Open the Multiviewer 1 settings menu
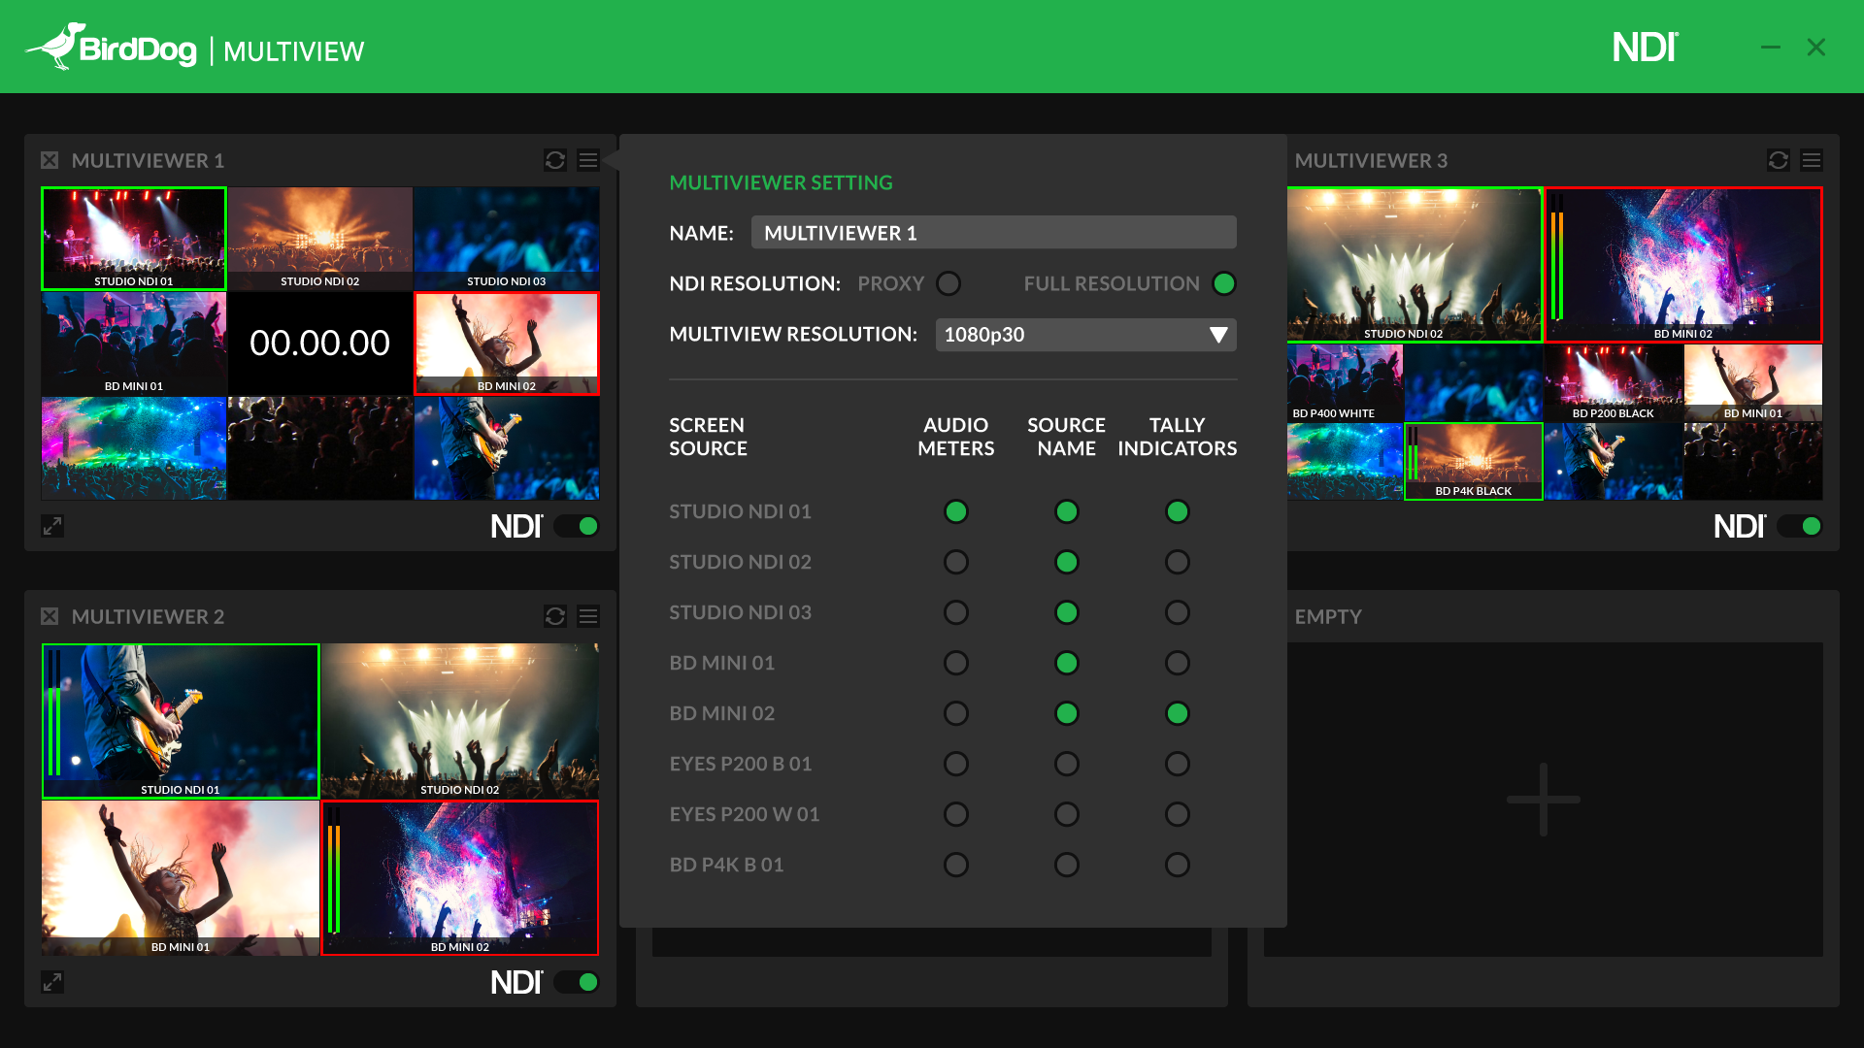The image size is (1864, 1048). [x=588, y=160]
